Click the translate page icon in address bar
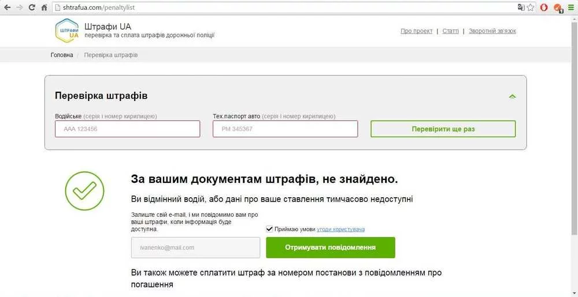This screenshot has width=578, height=297. tap(521, 7)
